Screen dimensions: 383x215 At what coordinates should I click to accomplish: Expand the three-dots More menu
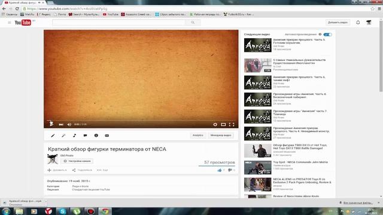click(102, 170)
